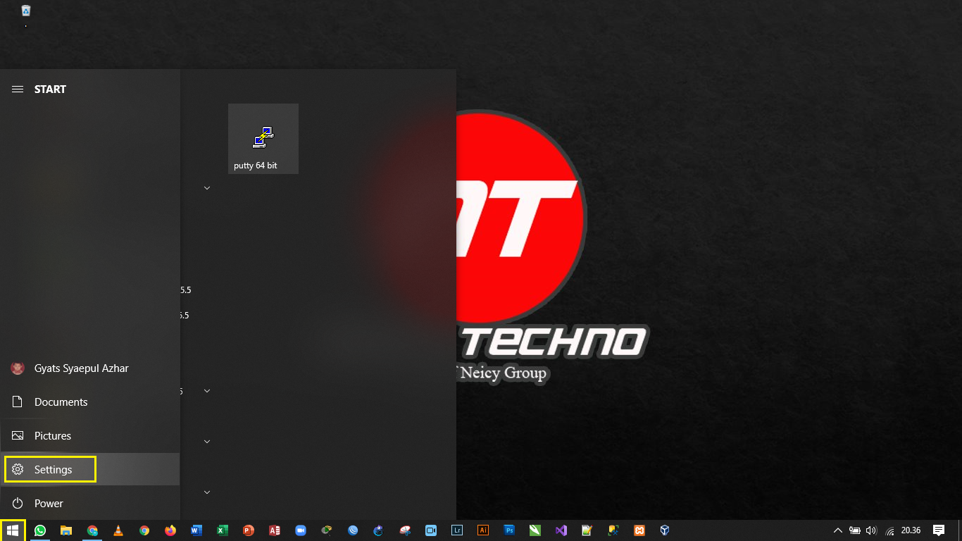Viewport: 962px width, 541px height.
Task: Open Settings from the Start menu
Action: point(90,469)
